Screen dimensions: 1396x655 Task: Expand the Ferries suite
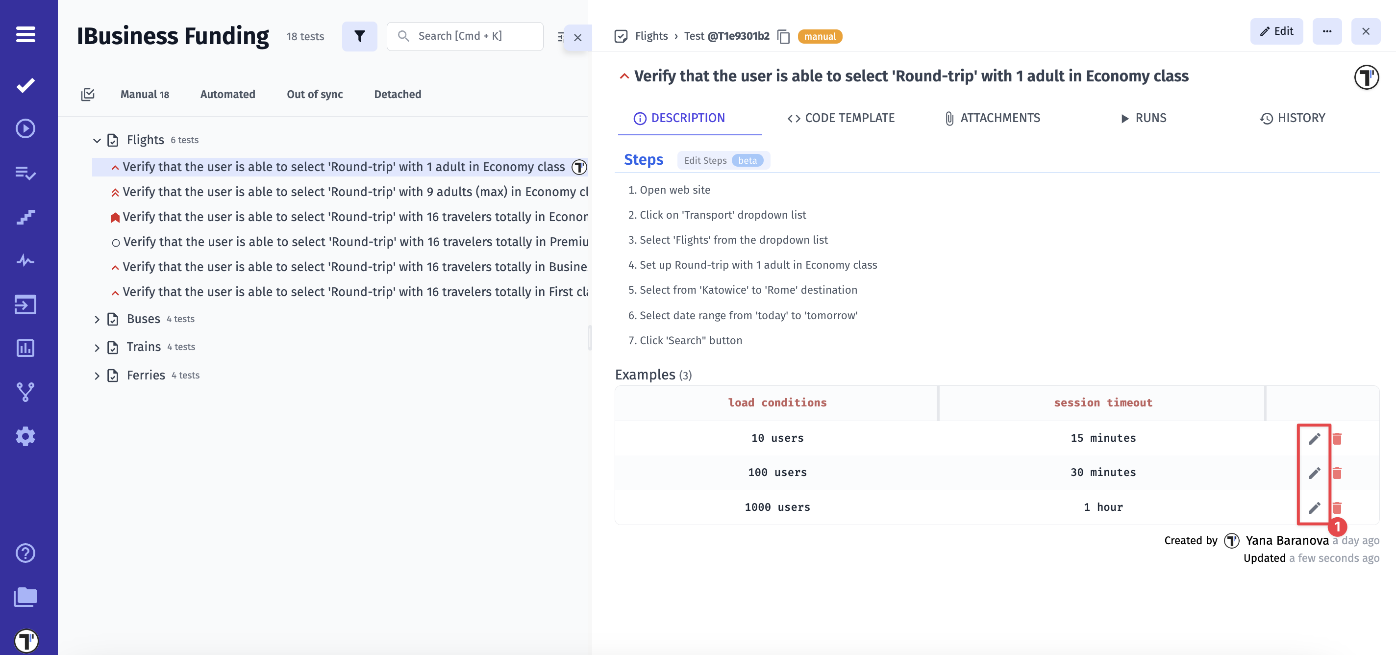(97, 376)
